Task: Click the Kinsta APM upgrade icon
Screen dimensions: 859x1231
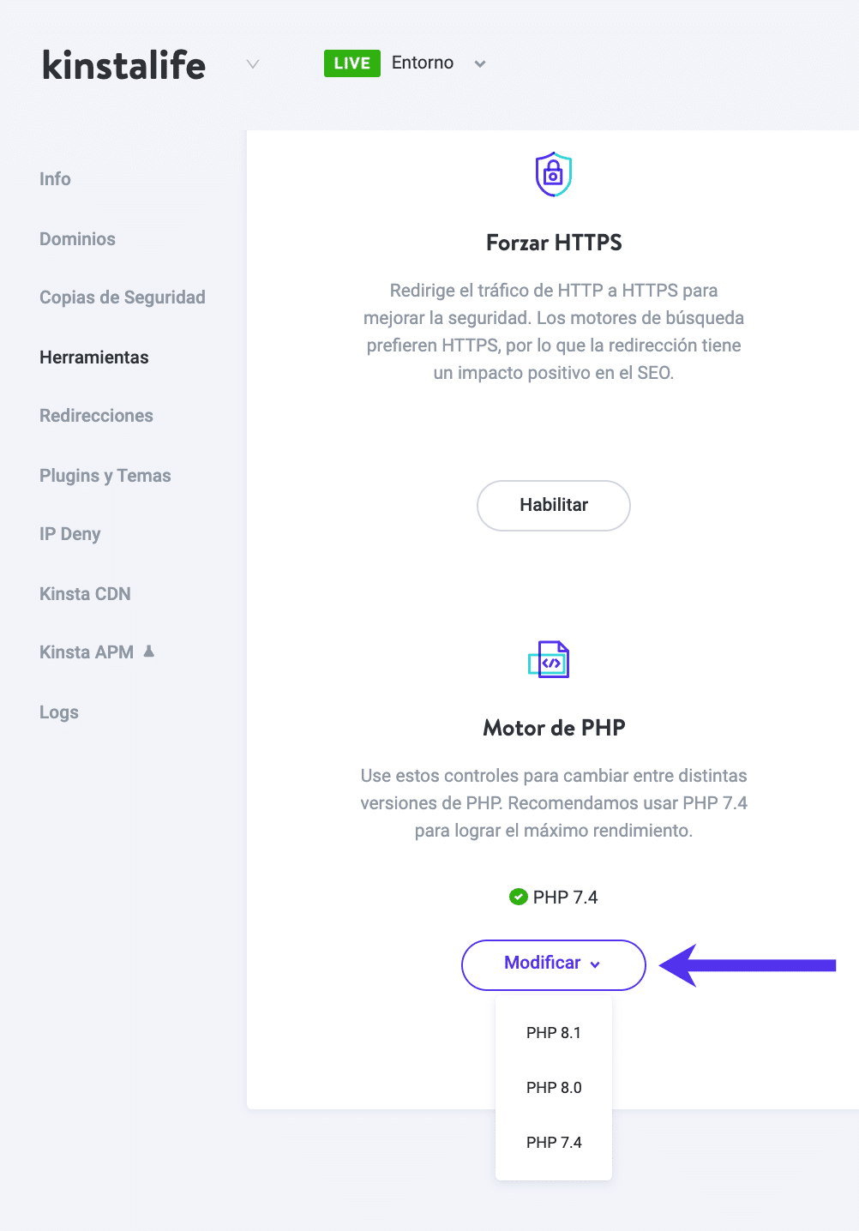Action: (149, 652)
